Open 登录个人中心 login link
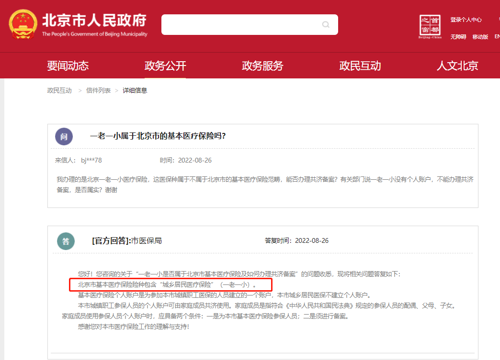Image resolution: width=500 pixels, height=360 pixels. click(466, 20)
